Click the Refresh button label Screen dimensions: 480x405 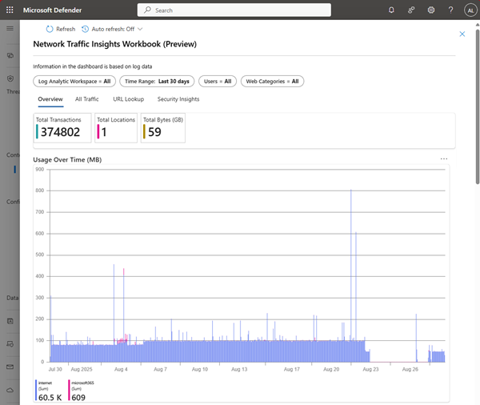click(x=66, y=29)
